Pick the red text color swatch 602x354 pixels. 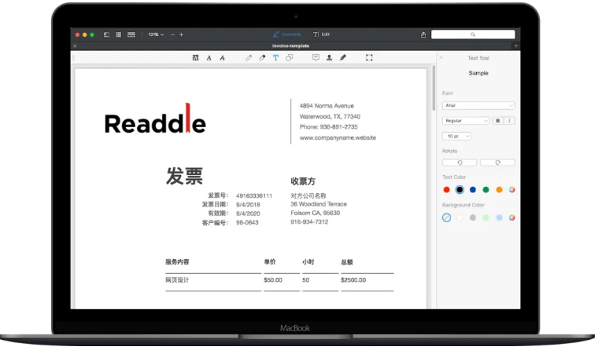[x=447, y=190]
